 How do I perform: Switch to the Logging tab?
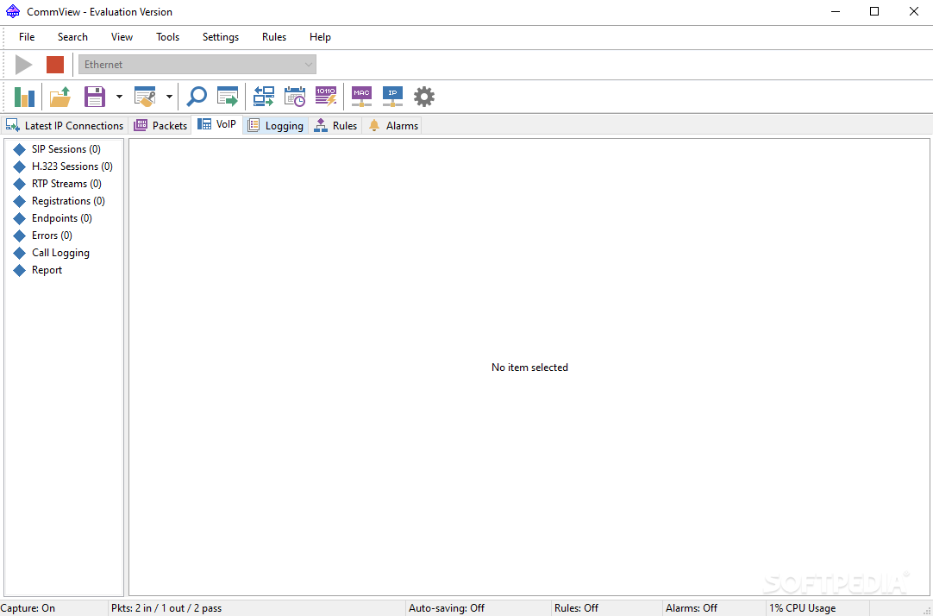click(275, 126)
